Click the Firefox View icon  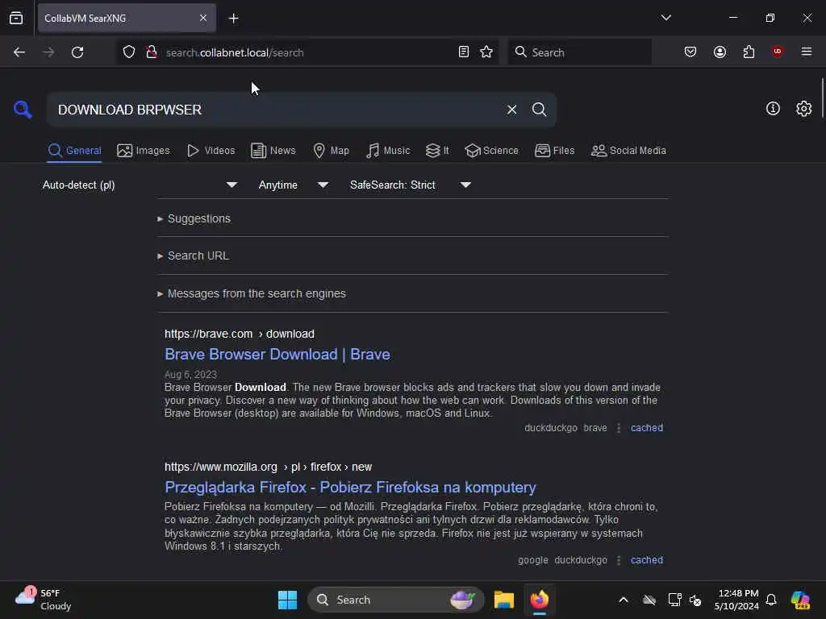[16, 18]
